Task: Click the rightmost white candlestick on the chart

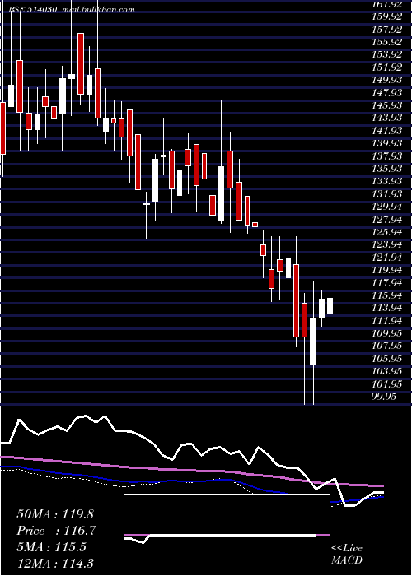Action: click(330, 305)
